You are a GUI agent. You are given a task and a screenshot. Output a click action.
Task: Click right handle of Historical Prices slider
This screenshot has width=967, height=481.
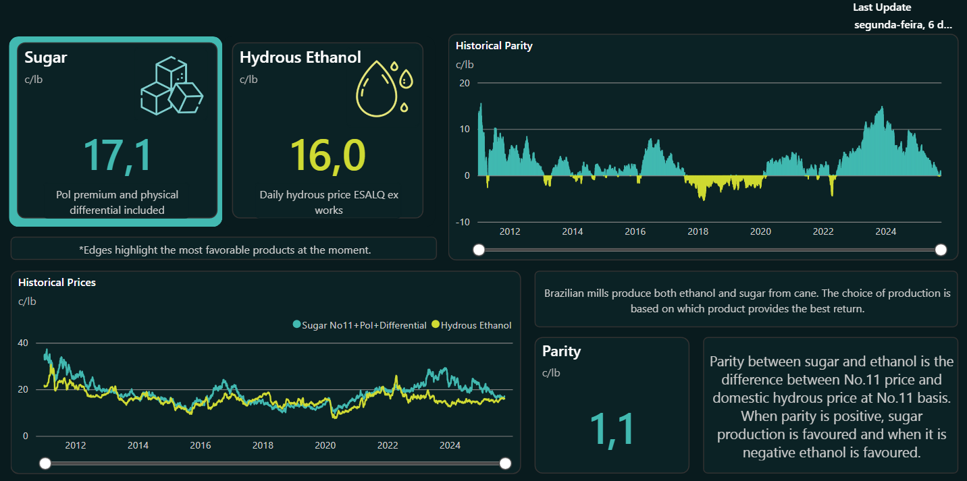coord(505,463)
